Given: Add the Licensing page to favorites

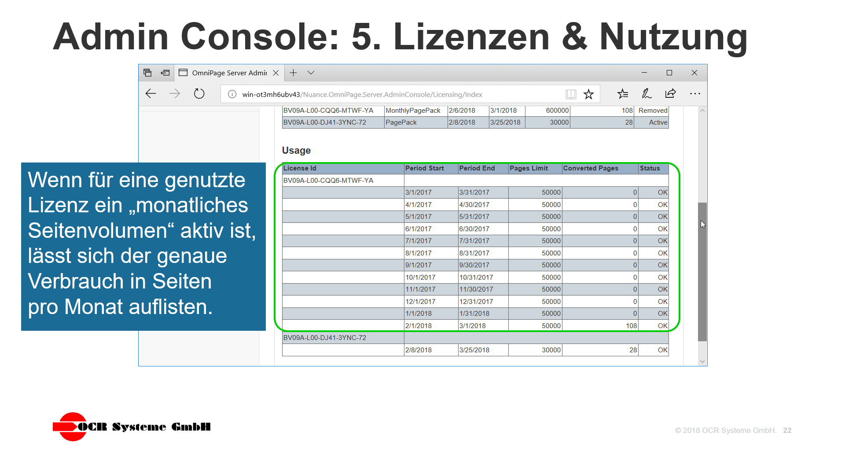Looking at the screenshot, I should (x=589, y=93).
